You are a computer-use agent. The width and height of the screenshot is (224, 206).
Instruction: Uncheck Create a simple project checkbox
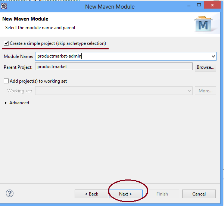point(6,43)
